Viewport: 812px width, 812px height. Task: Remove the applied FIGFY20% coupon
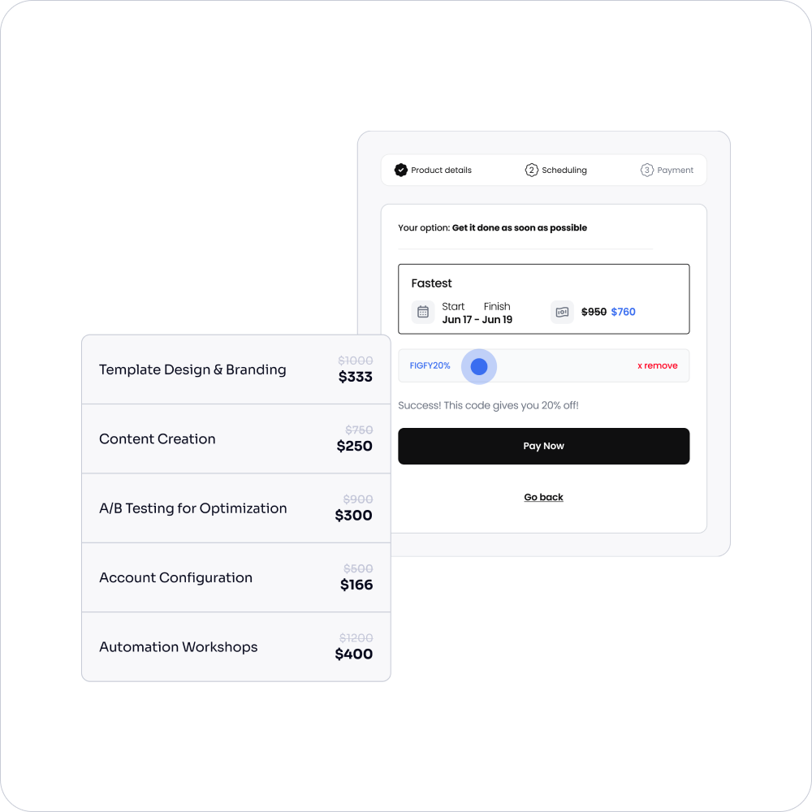tap(657, 365)
